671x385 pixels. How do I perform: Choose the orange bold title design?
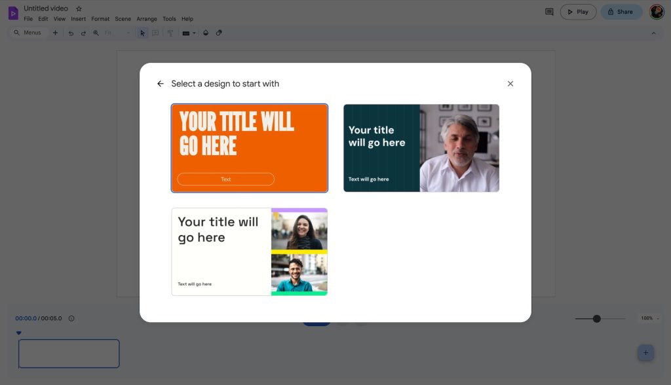[x=250, y=148]
